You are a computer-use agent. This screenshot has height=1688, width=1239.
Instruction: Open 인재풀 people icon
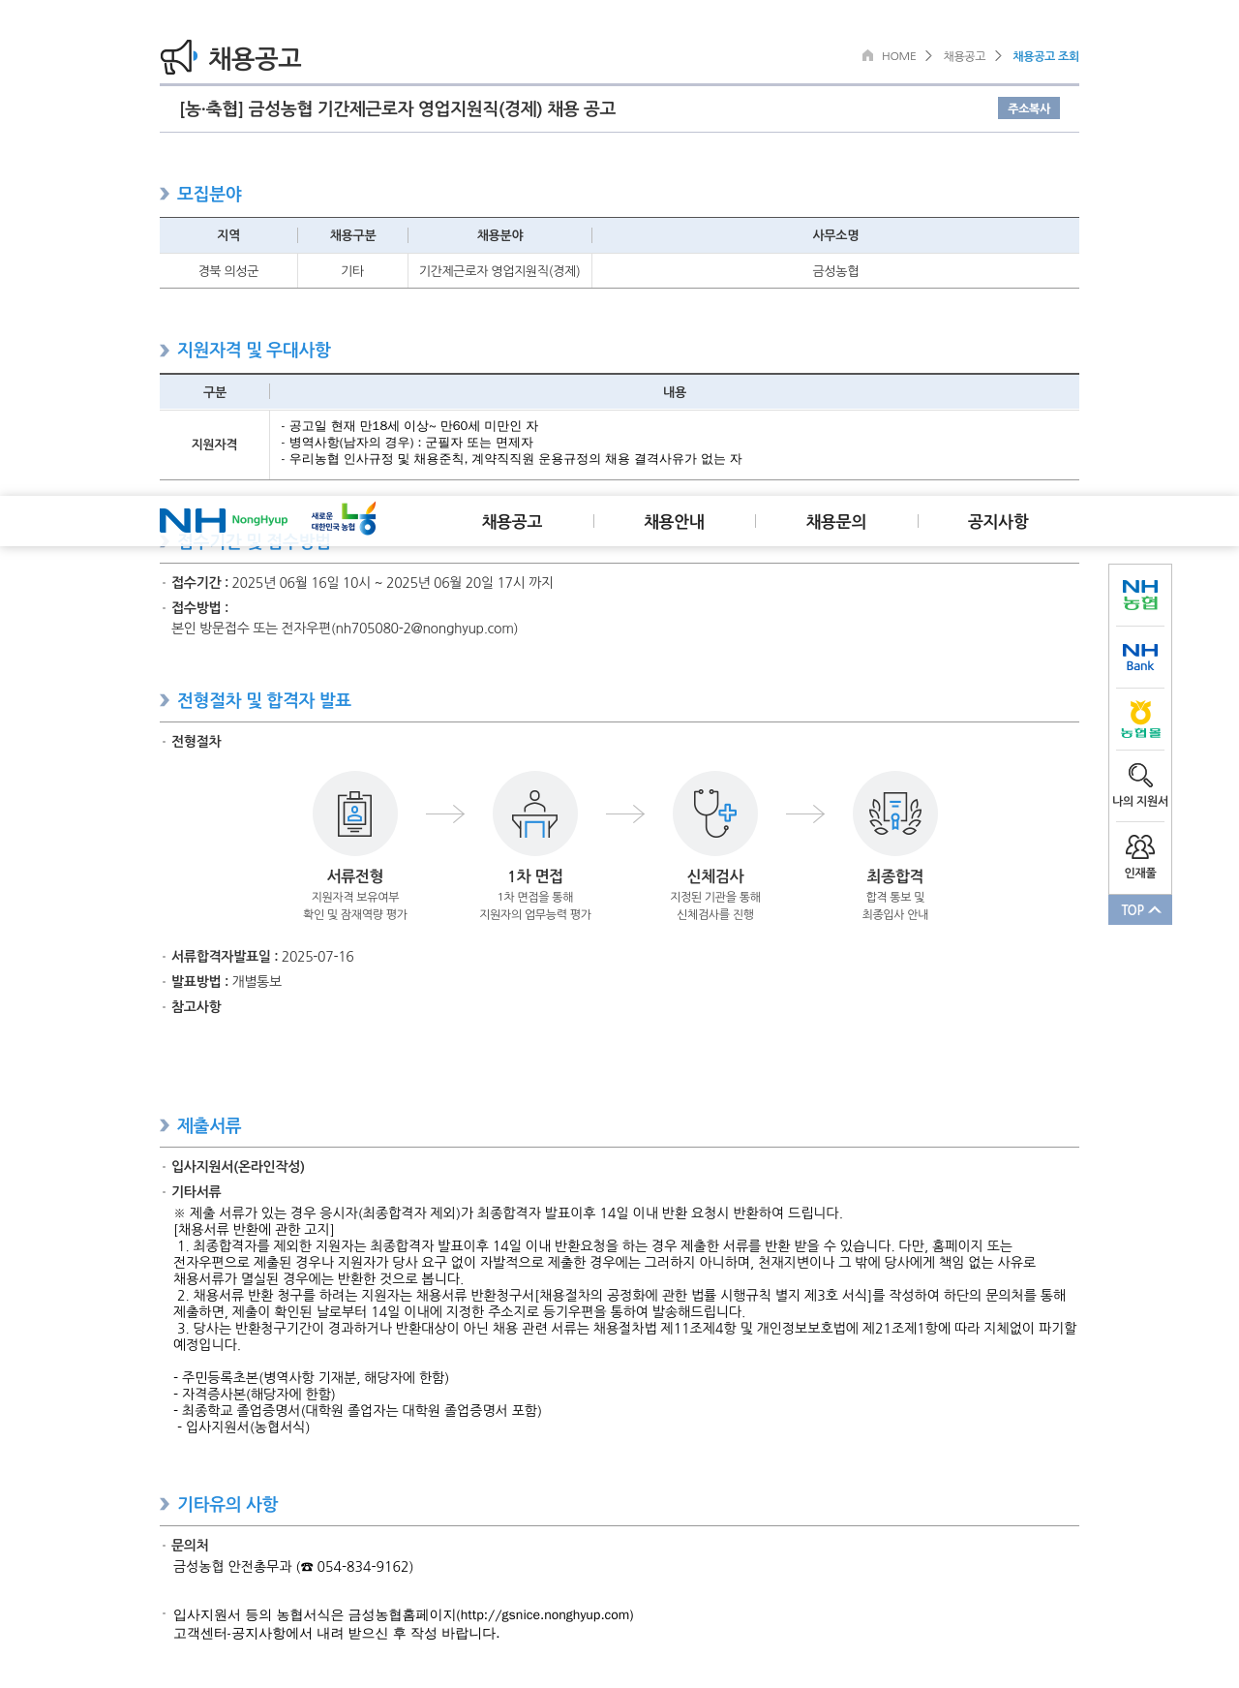(x=1140, y=846)
